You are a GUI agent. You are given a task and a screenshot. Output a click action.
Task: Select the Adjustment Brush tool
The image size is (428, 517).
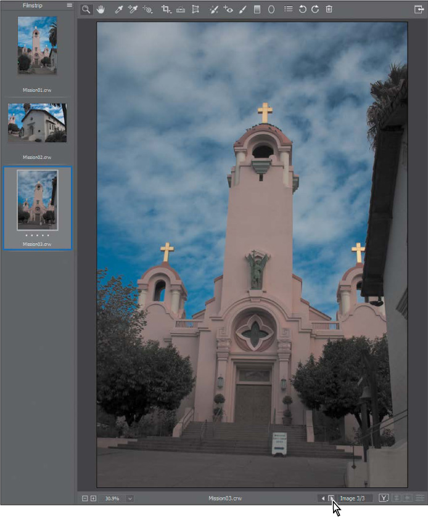[242, 10]
